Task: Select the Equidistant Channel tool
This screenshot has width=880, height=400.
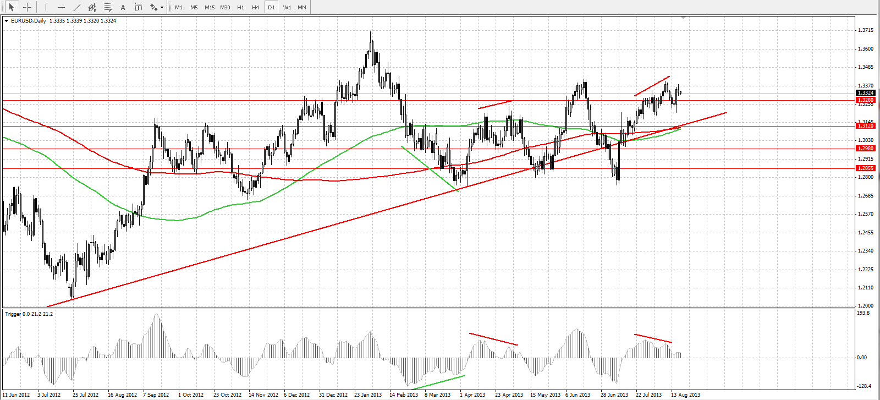Action: pyautogui.click(x=92, y=7)
